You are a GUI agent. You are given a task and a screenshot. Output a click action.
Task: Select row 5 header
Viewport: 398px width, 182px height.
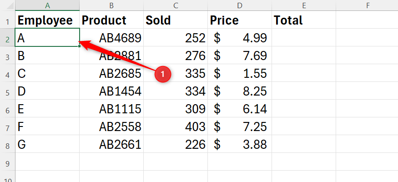click(8, 91)
